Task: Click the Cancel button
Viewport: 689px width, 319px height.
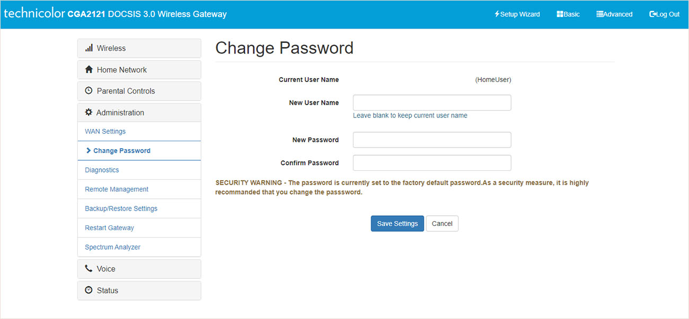Action: pyautogui.click(x=442, y=224)
